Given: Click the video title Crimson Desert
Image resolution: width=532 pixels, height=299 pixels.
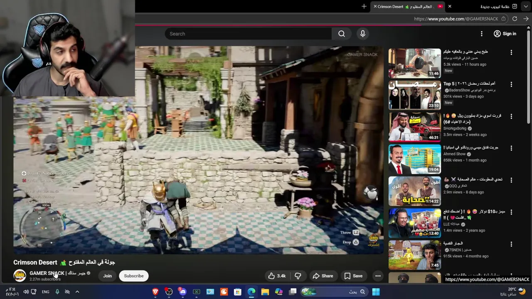Looking at the screenshot, I should tap(64, 262).
